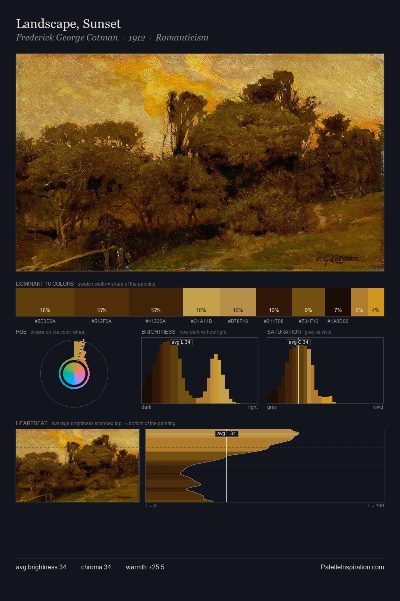
Task: Click the 'BRIGHTNESS' section heading
Action: 158,332
